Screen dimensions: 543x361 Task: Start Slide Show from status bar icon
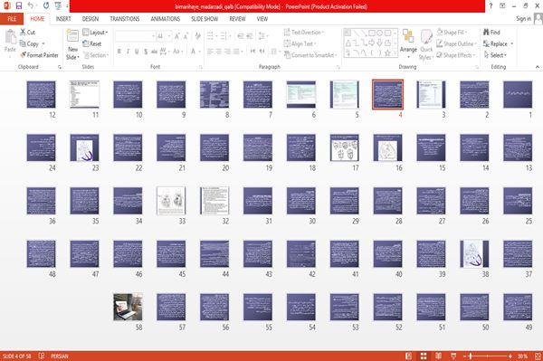(453, 356)
